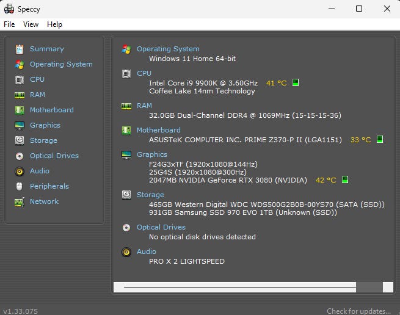Click the Operating System flag icon in sidebar
The image size is (400, 315).
tap(20, 65)
